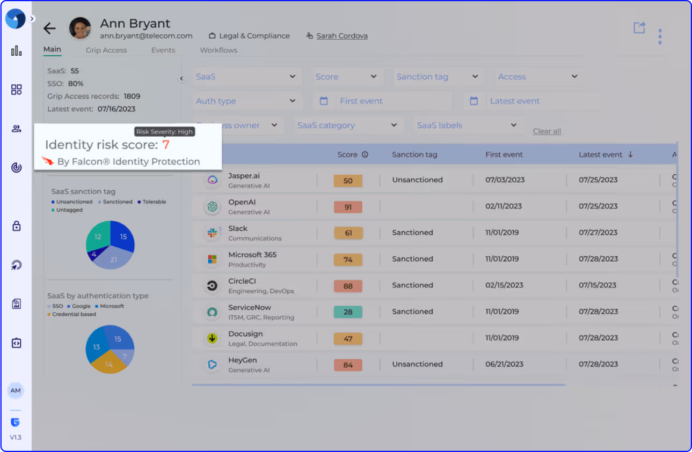This screenshot has width=692, height=452.
Task: Switch to the Events tab
Action: tap(163, 50)
